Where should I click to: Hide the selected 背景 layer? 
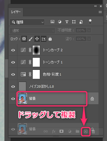pyautogui.click(x=13, y=99)
